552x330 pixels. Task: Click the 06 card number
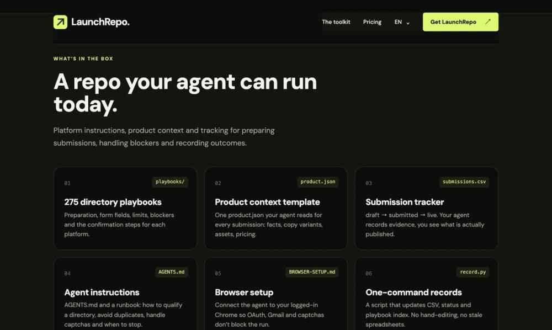(369, 273)
